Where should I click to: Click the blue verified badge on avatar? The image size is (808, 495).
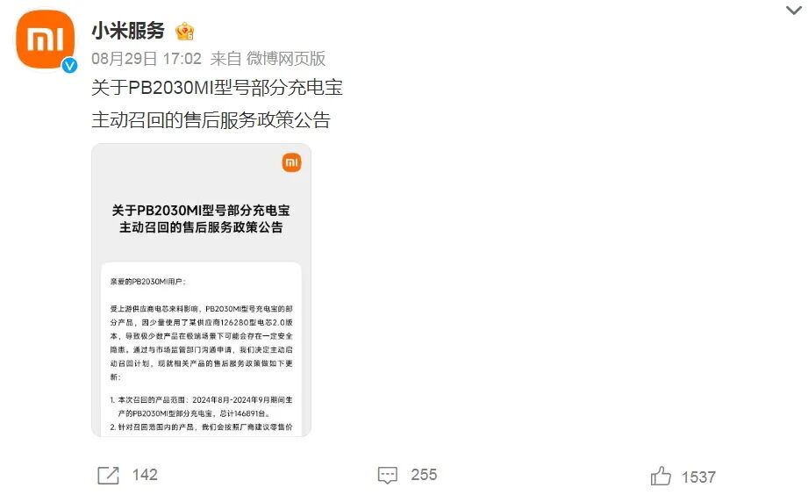pyautogui.click(x=69, y=66)
